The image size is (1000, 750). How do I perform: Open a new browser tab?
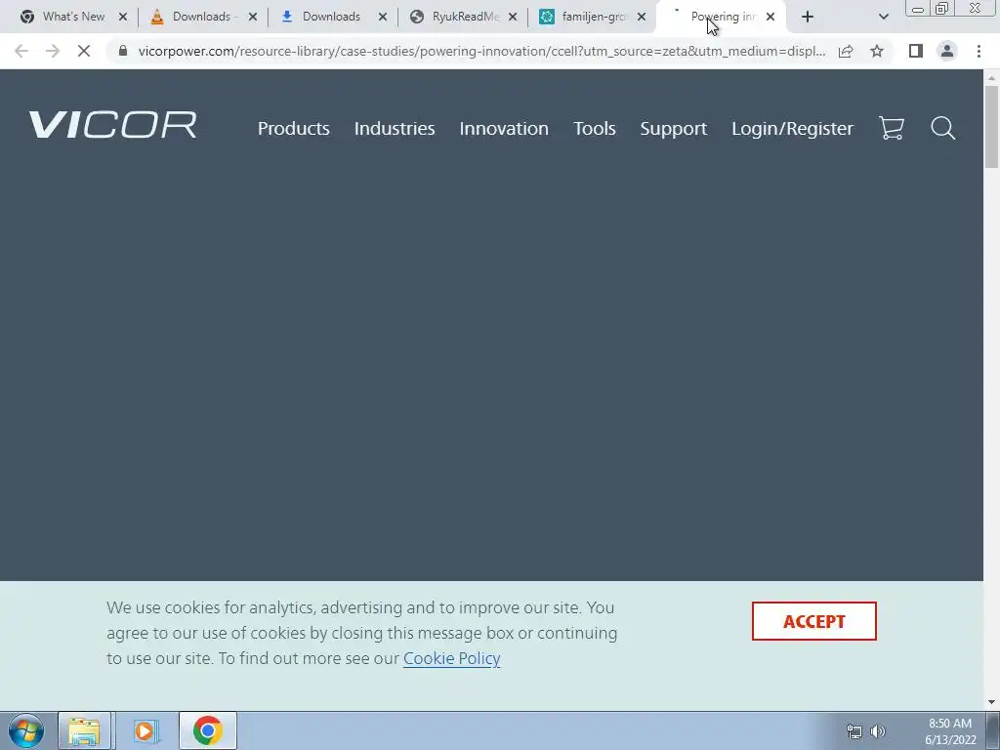pyautogui.click(x=808, y=17)
